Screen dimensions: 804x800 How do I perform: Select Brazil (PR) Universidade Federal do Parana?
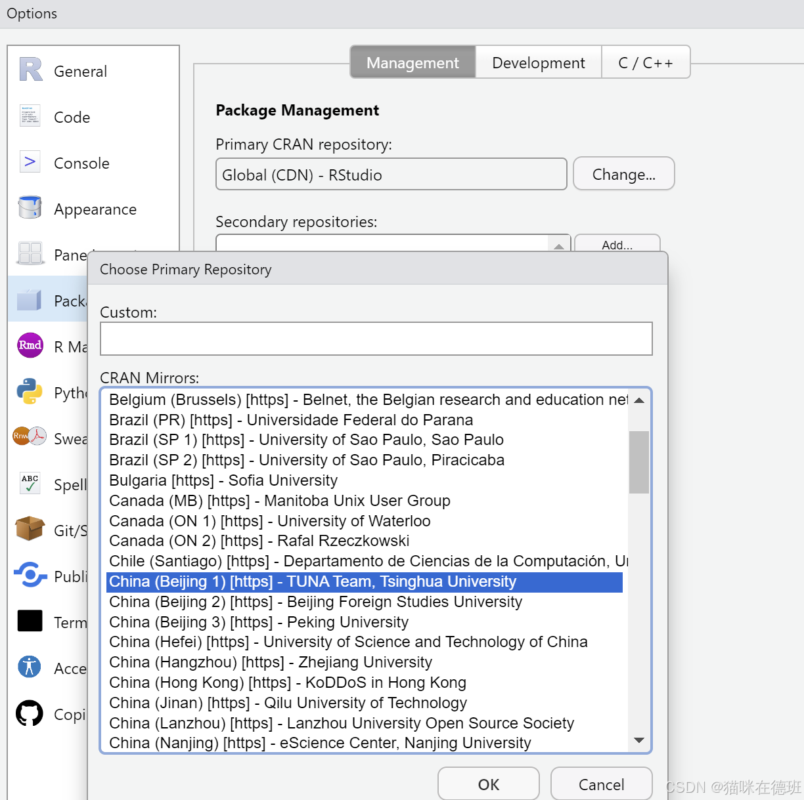tap(365, 420)
